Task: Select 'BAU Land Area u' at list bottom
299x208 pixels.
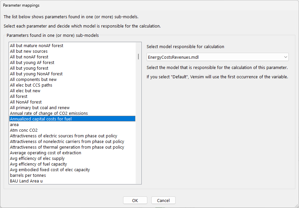Action: pyautogui.click(x=27, y=181)
